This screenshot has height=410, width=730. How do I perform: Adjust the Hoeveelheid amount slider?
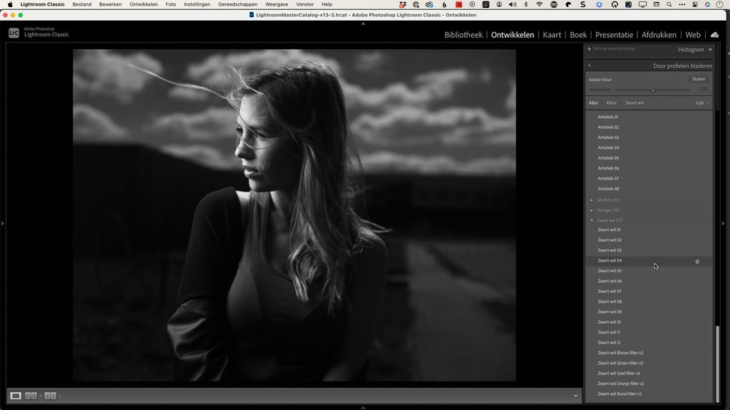(653, 90)
